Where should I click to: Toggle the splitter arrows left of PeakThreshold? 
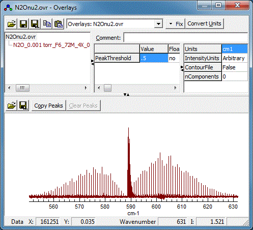[93, 62]
